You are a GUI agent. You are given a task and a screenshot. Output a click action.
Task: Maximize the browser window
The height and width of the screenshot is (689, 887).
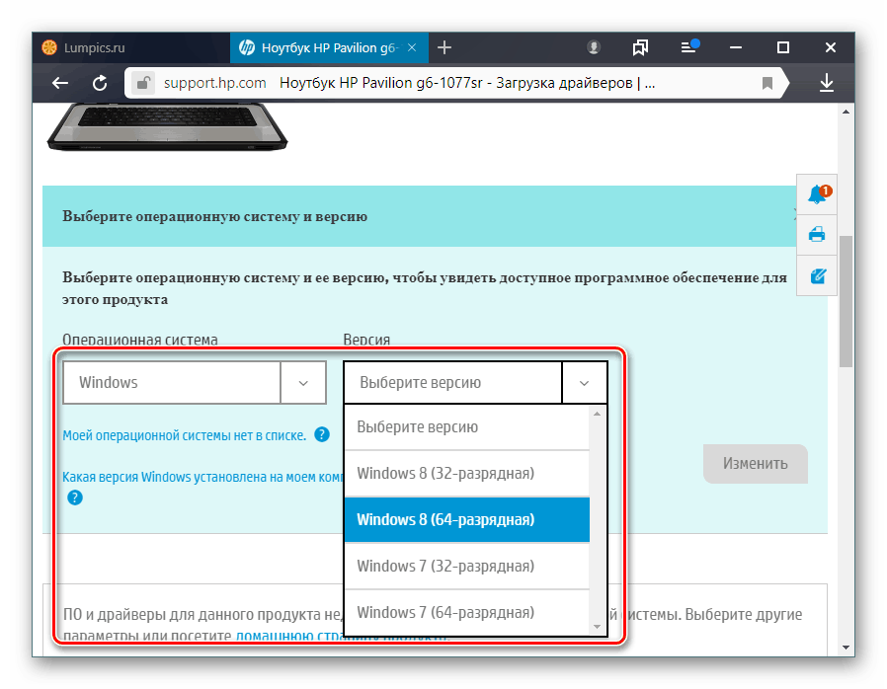point(783,48)
